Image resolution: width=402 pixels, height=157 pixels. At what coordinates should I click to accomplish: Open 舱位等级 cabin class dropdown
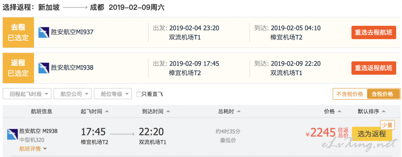[x=113, y=94]
